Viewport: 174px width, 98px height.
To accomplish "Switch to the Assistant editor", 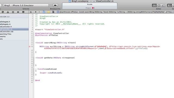I will tap(159, 5).
